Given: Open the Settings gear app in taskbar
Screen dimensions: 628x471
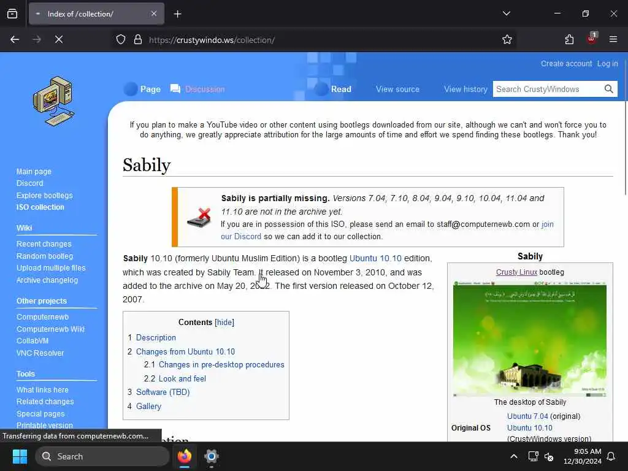Looking at the screenshot, I should [x=211, y=456].
